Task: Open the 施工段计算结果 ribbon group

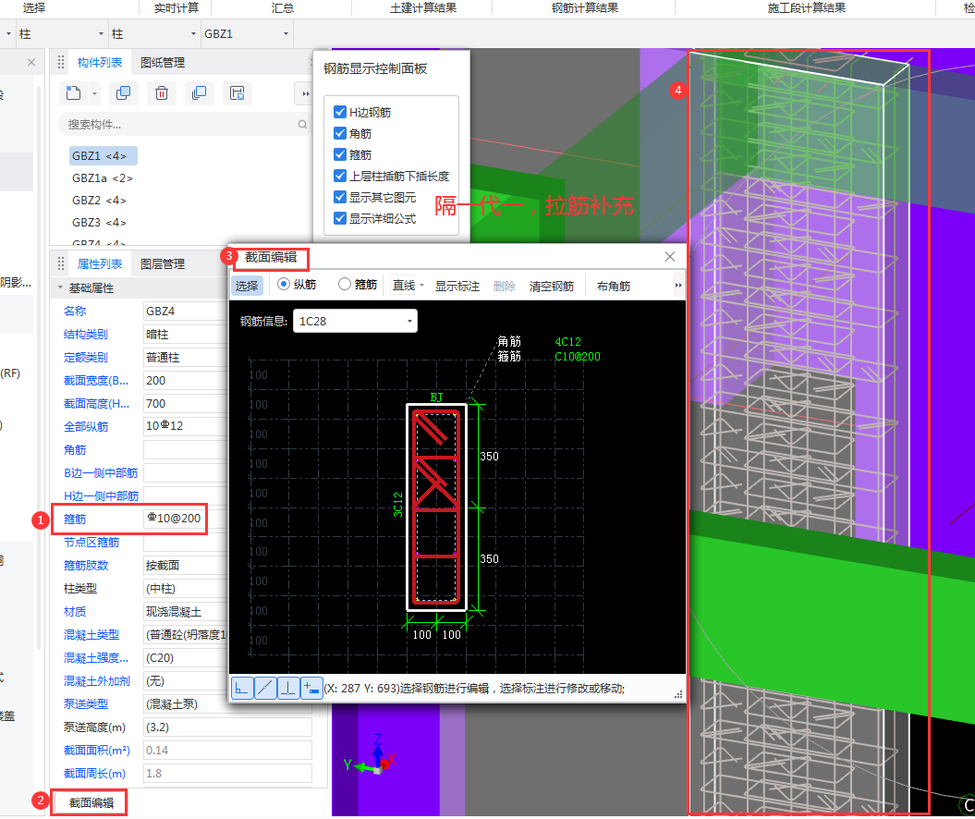Action: (x=807, y=7)
